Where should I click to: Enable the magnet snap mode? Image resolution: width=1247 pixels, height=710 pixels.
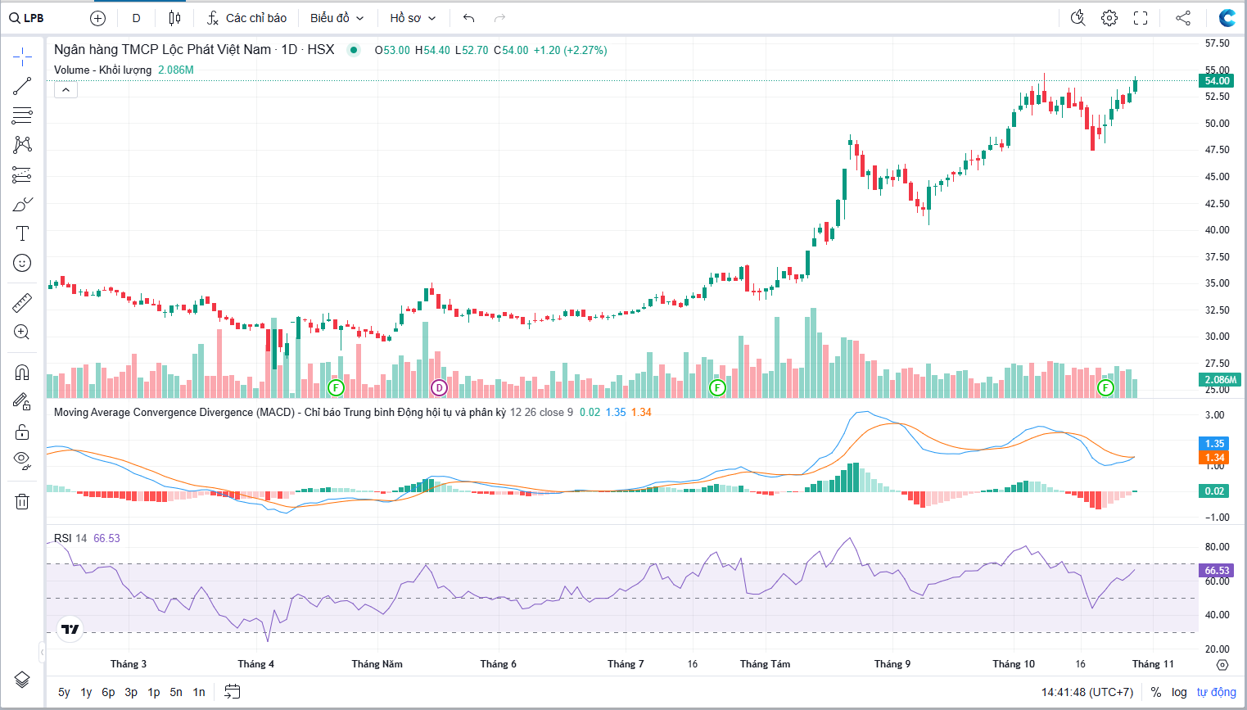[x=22, y=373]
